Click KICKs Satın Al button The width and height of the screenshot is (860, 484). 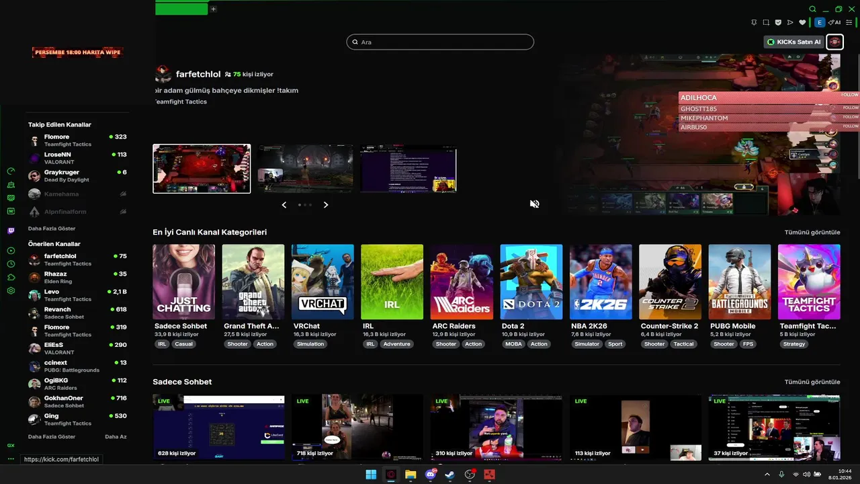[794, 42]
